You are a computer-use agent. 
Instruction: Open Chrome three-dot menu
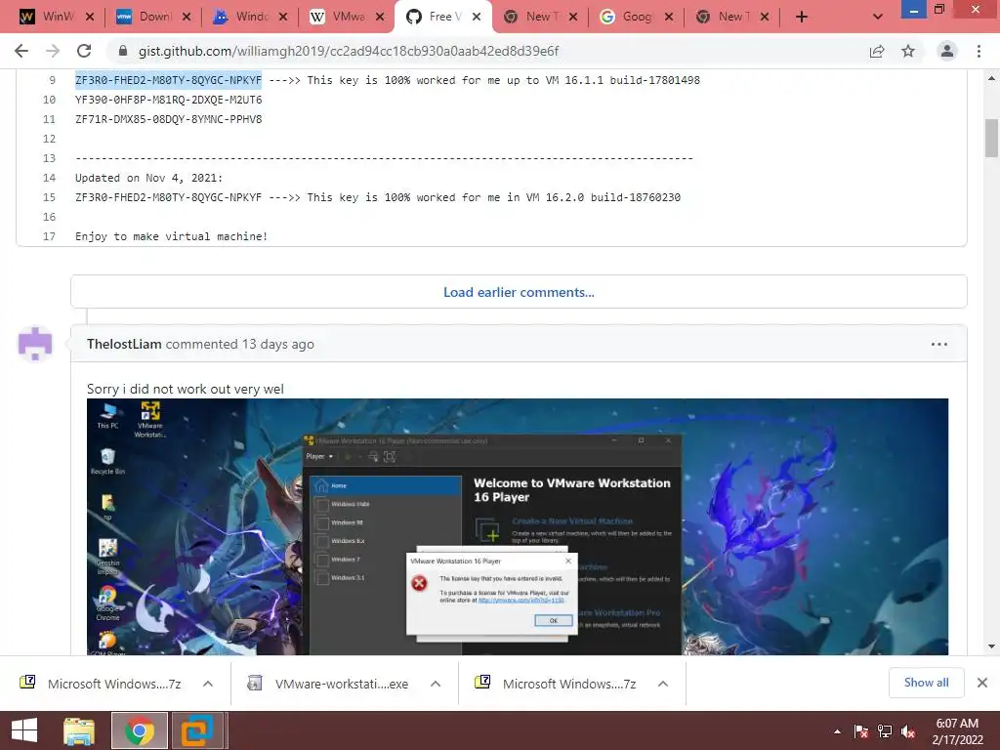(x=979, y=51)
